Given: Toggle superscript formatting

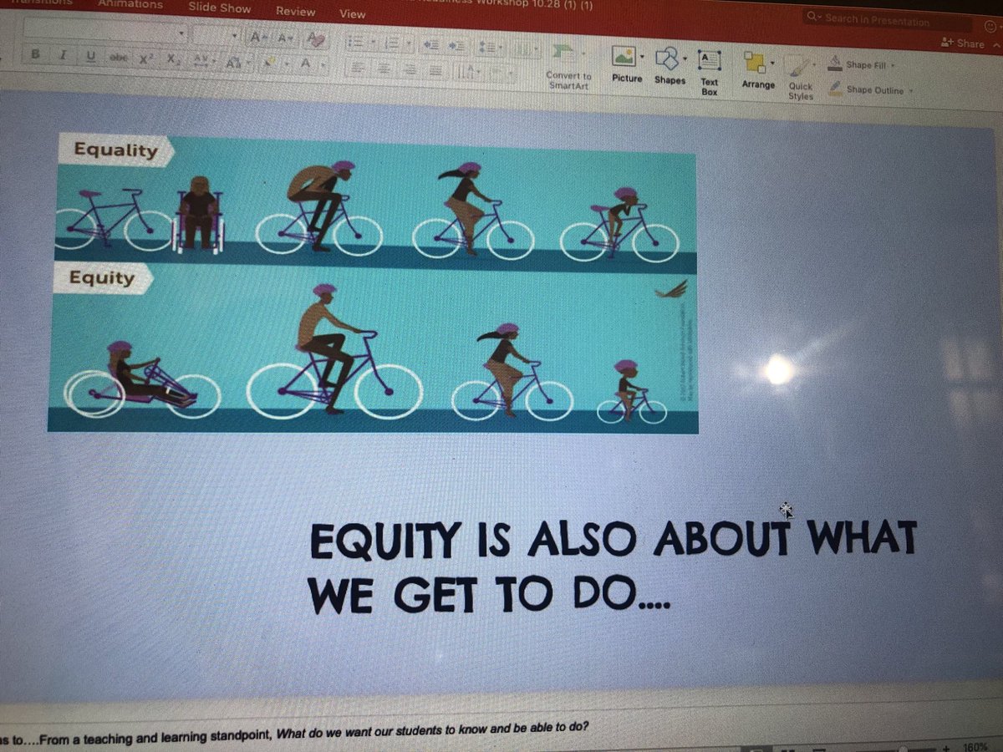Looking at the screenshot, I should [145, 59].
